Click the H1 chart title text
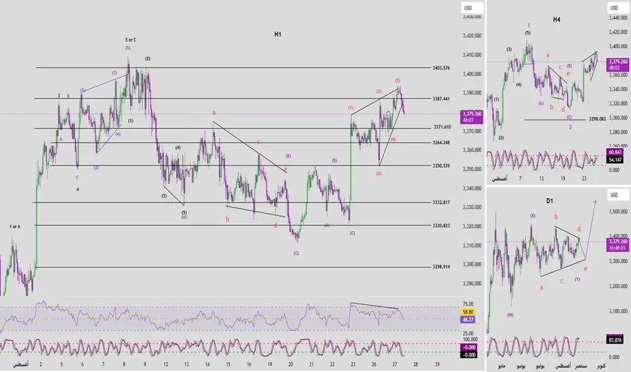The height and width of the screenshot is (372, 631). coord(278,34)
